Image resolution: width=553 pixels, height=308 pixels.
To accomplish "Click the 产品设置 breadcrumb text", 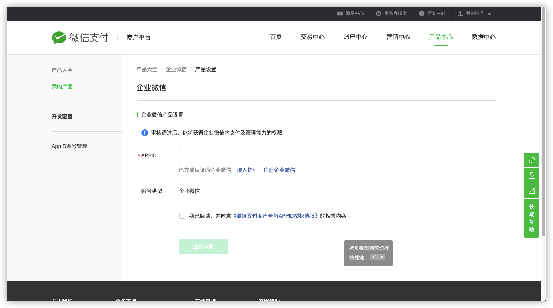I will tap(206, 69).
